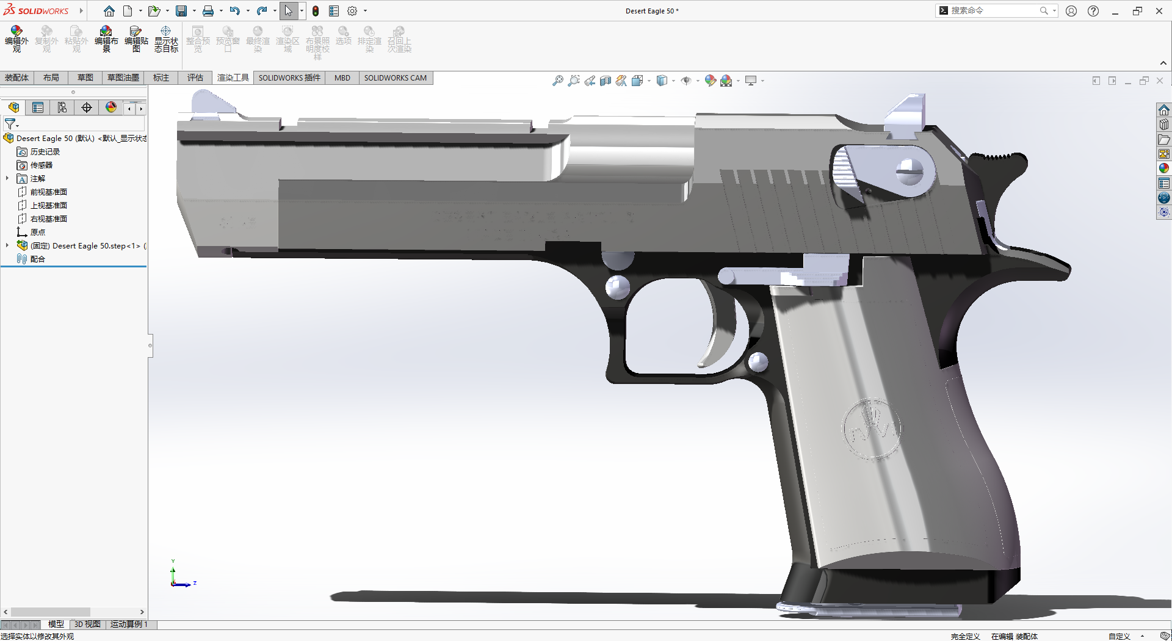Screen dimensions: 1172x641
Task: Toggle the left panel collapse handle
Action: click(x=150, y=346)
